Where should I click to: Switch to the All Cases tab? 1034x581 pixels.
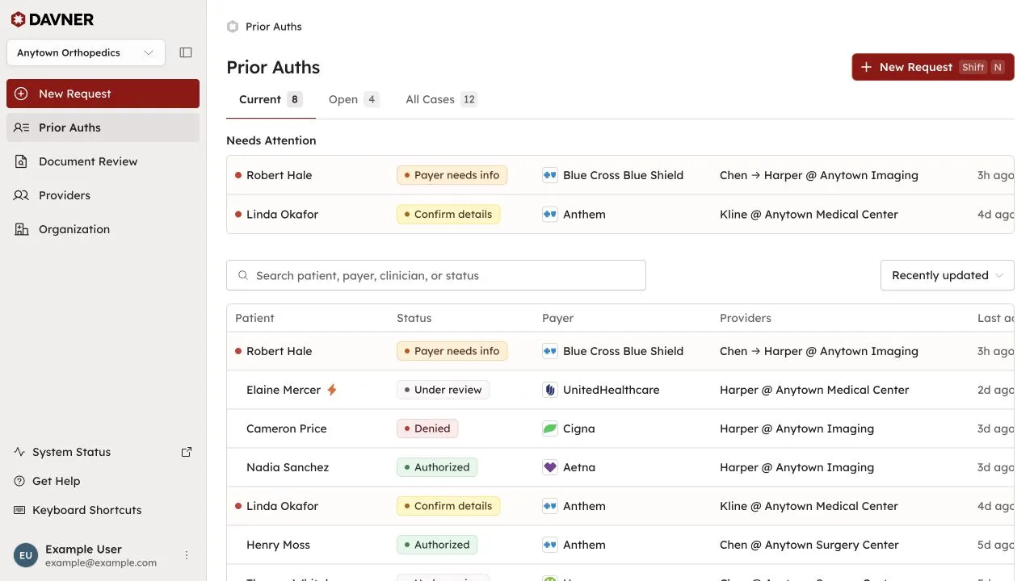(x=441, y=99)
